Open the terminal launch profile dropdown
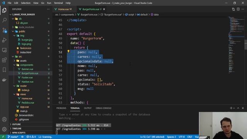The height and width of the screenshot is (139, 247). (234, 108)
